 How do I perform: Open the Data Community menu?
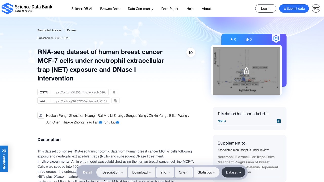(140, 9)
